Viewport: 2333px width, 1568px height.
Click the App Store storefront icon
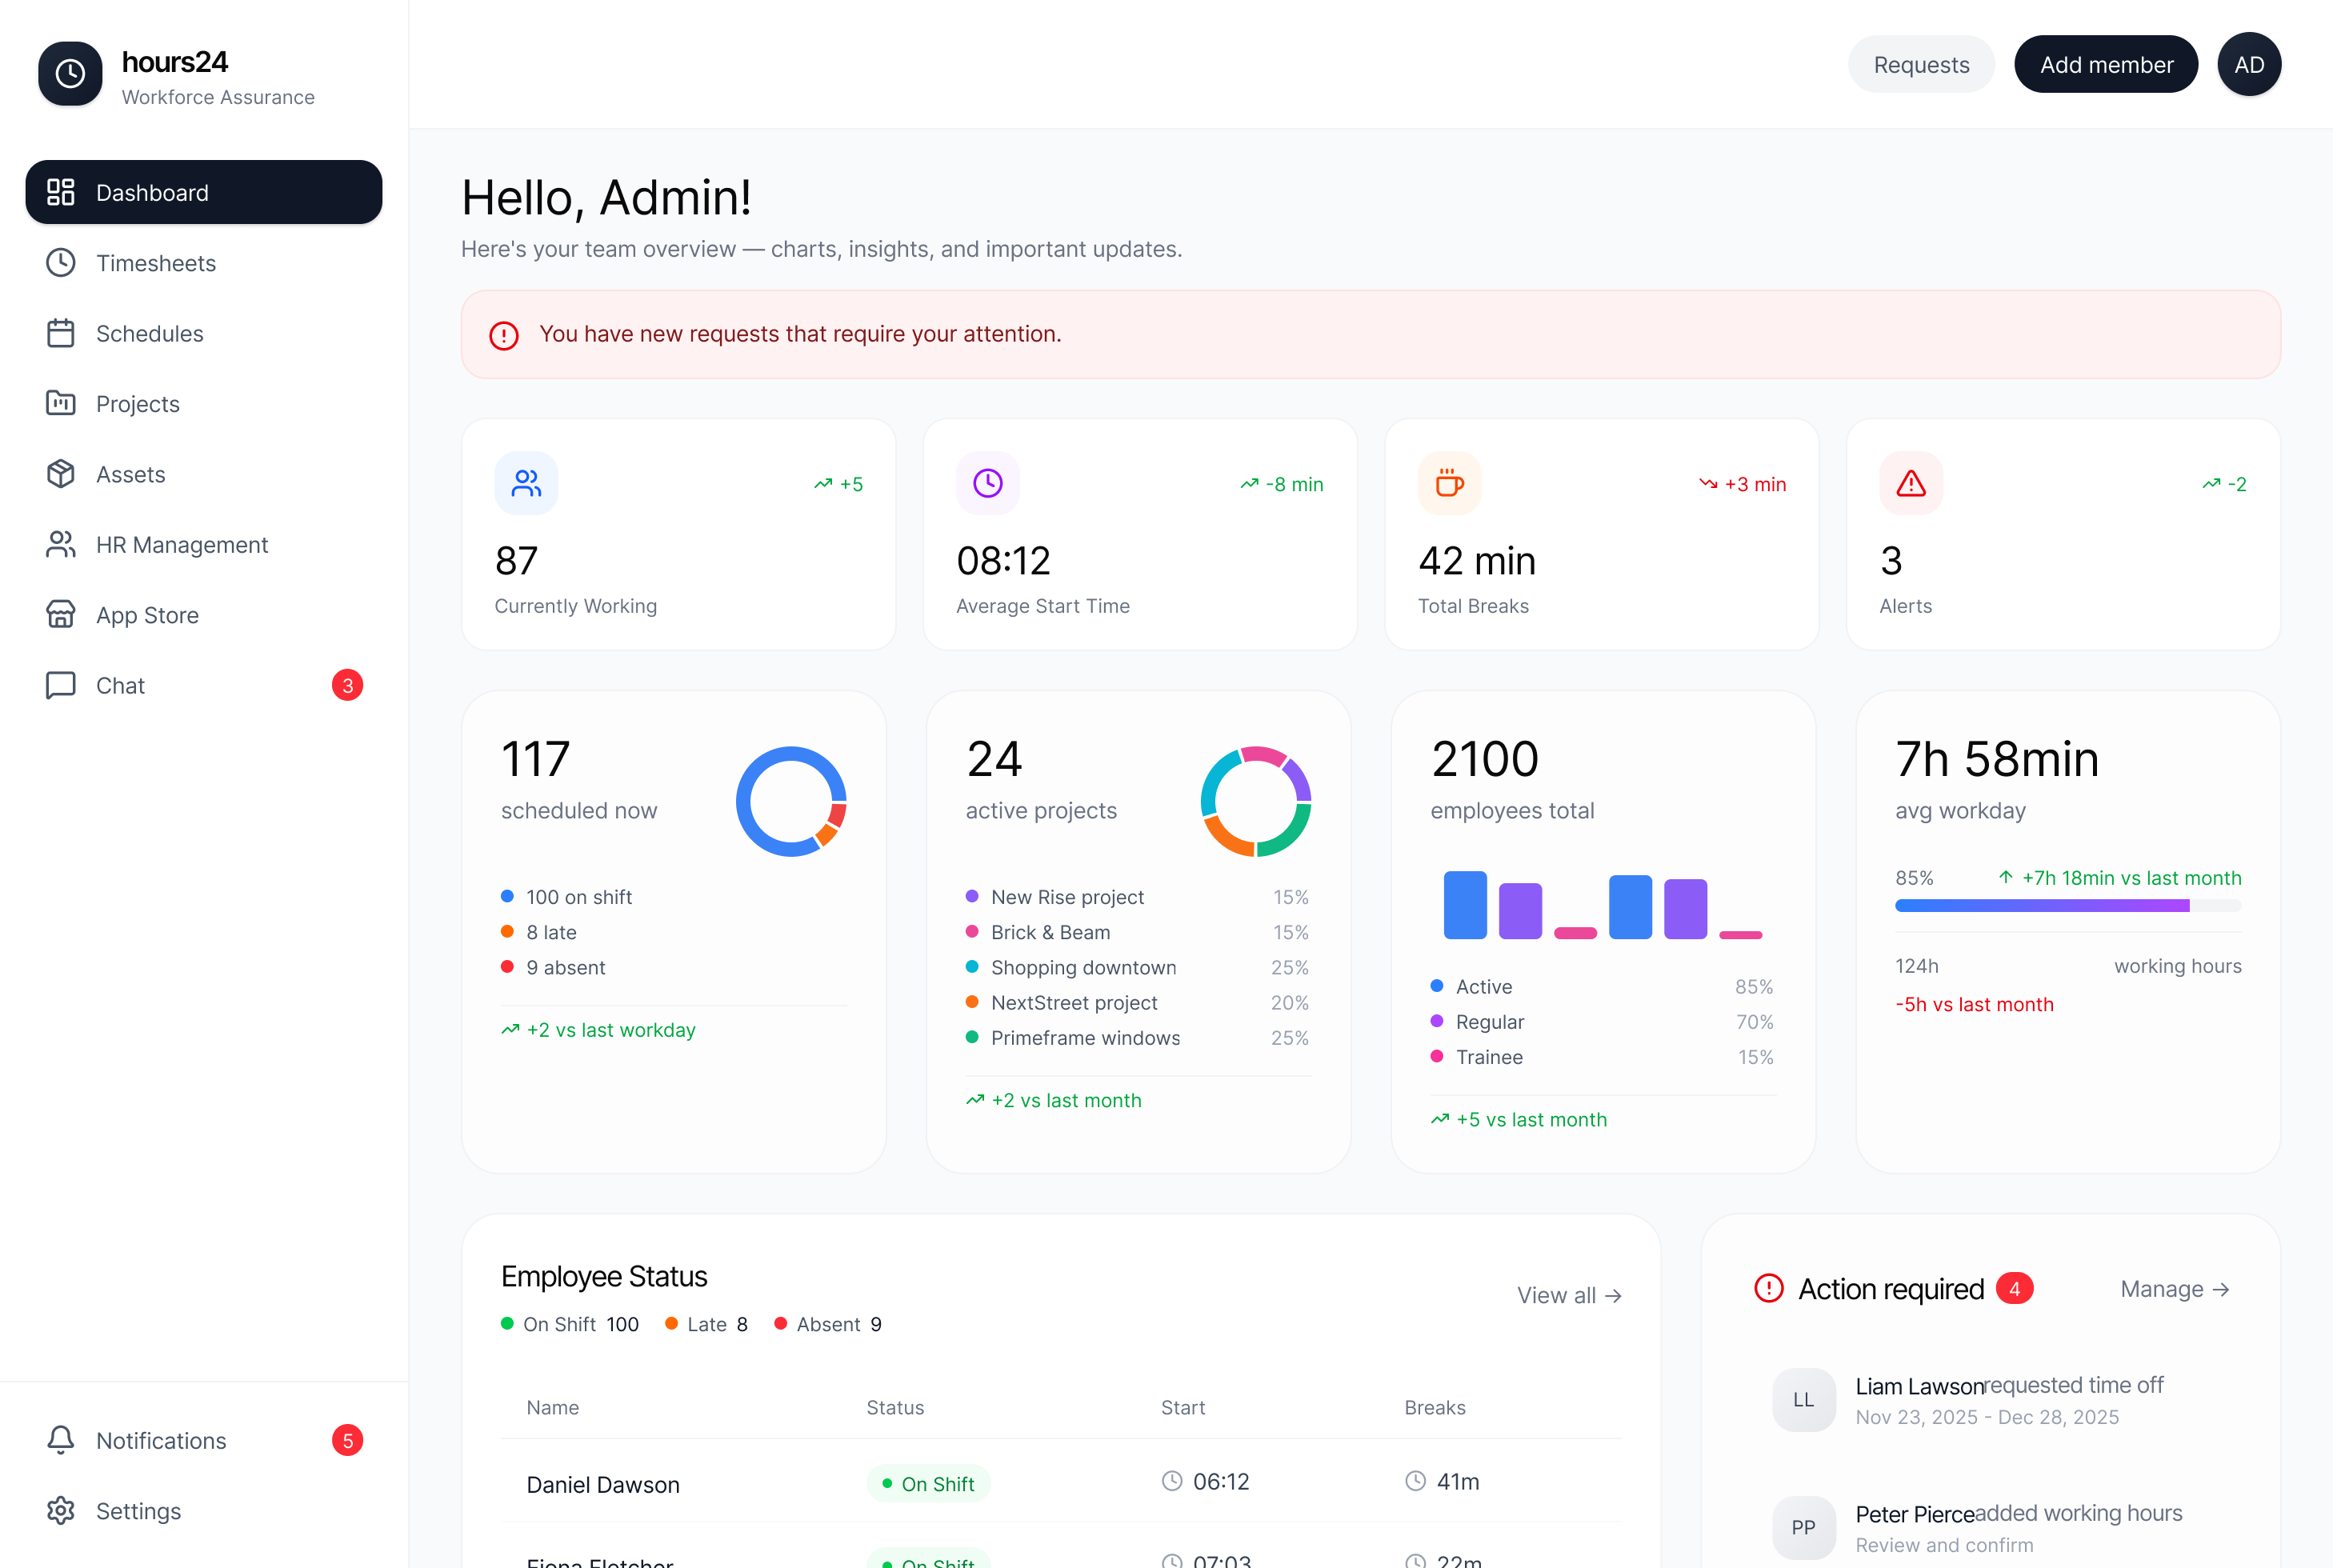[x=61, y=614]
